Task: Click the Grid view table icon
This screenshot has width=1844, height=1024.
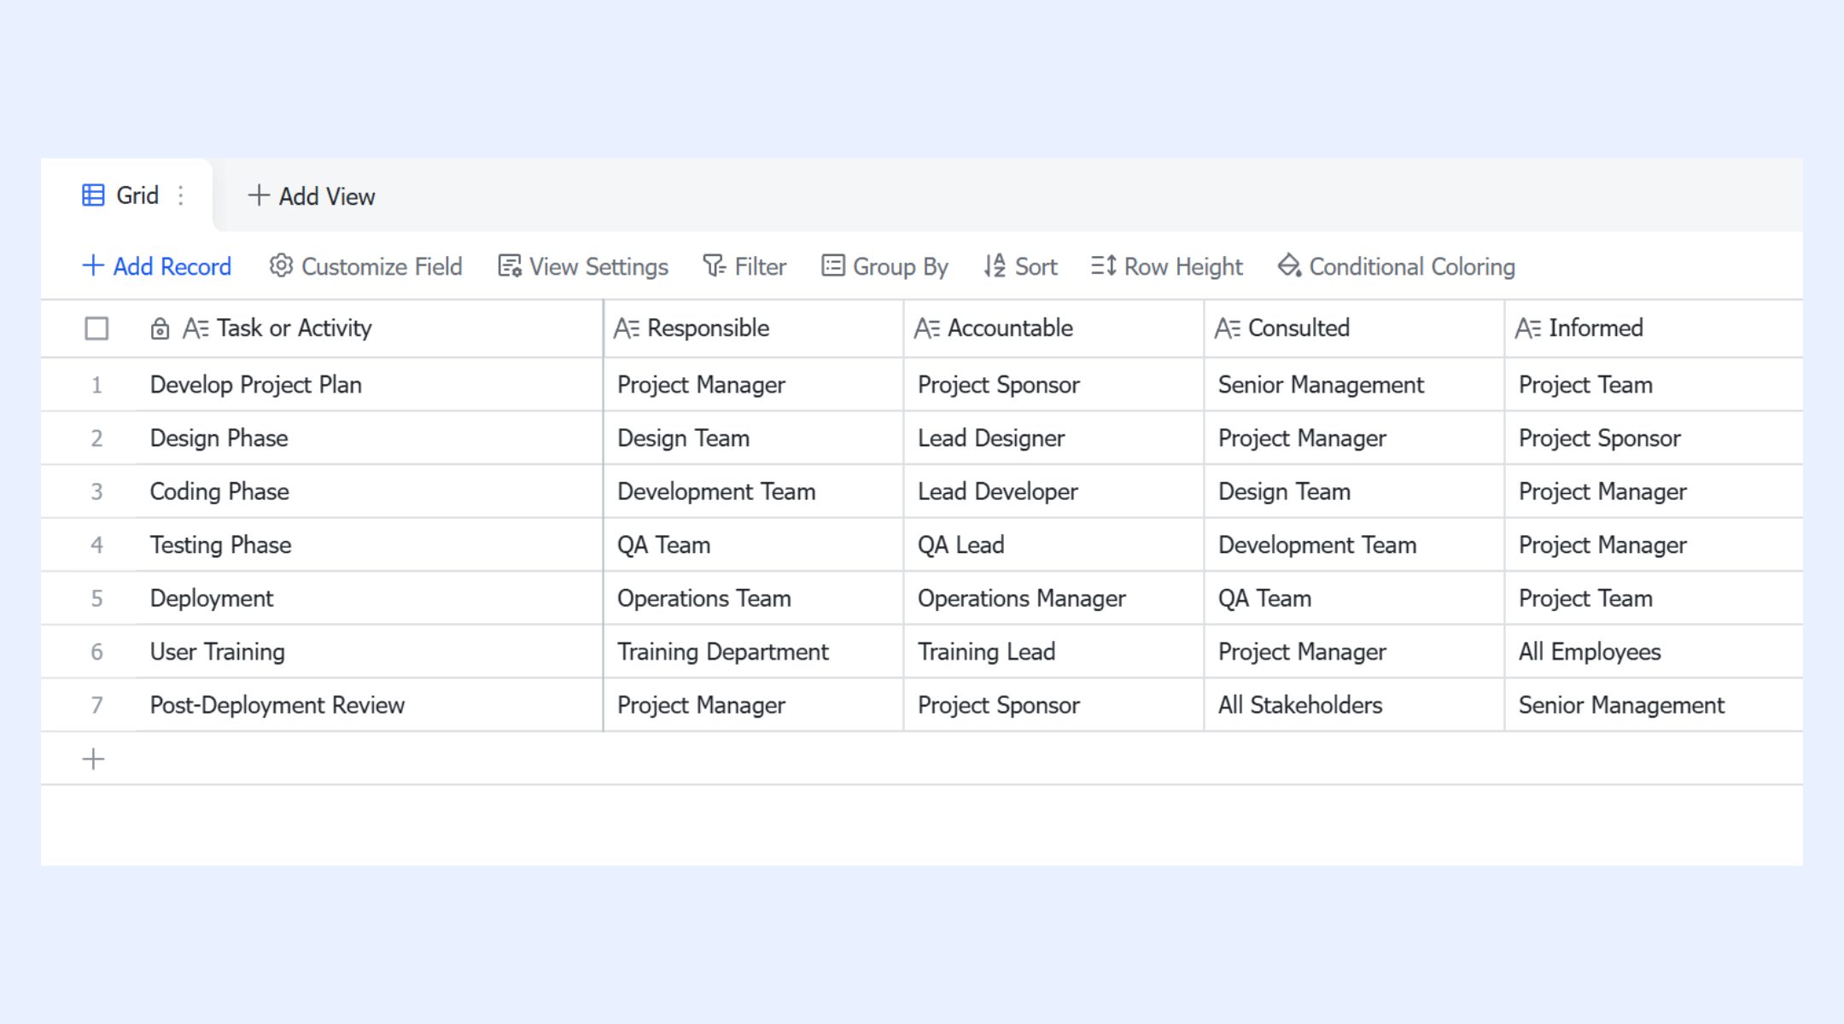Action: coord(93,195)
